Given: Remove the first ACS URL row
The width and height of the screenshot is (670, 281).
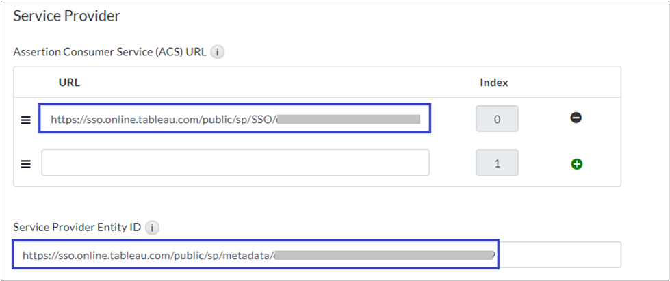Looking at the screenshot, I should (576, 118).
